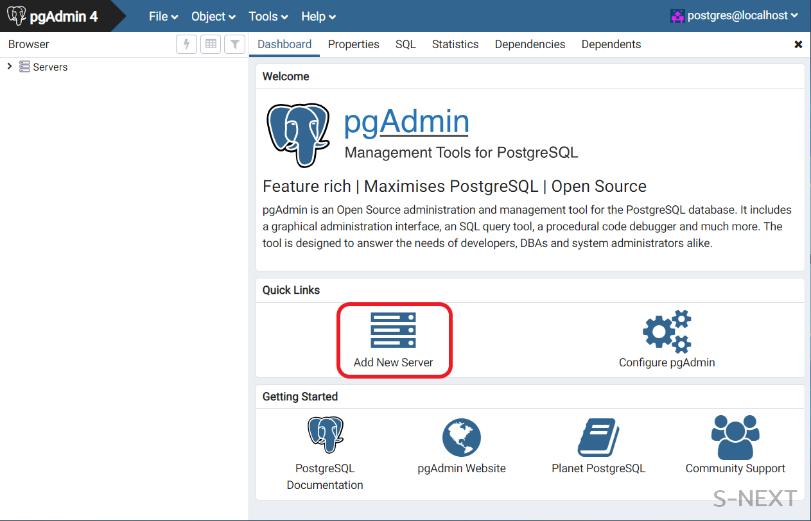Viewport: 811px width, 521px height.
Task: Switch to the SQL tab
Action: pos(405,44)
